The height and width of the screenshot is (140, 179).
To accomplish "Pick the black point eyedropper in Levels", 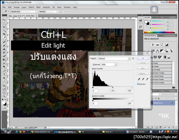I will click(139, 79).
